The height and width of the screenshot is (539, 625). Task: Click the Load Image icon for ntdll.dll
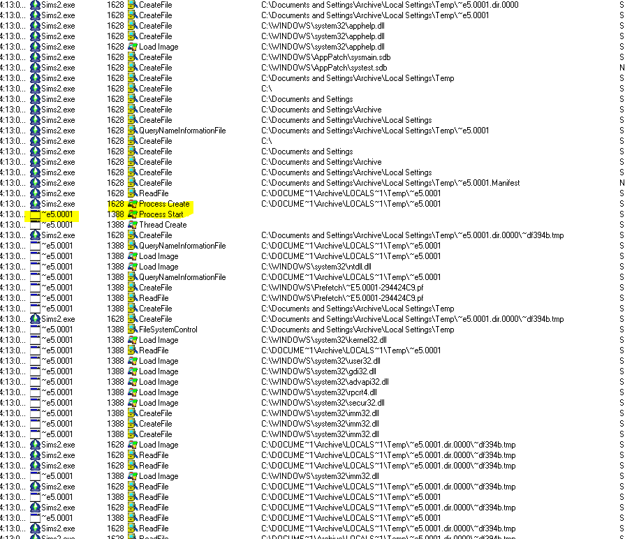[132, 267]
